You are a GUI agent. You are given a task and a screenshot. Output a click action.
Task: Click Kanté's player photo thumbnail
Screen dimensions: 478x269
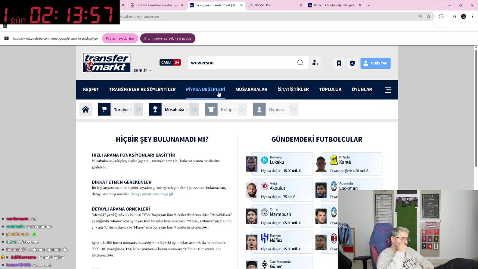click(321, 164)
